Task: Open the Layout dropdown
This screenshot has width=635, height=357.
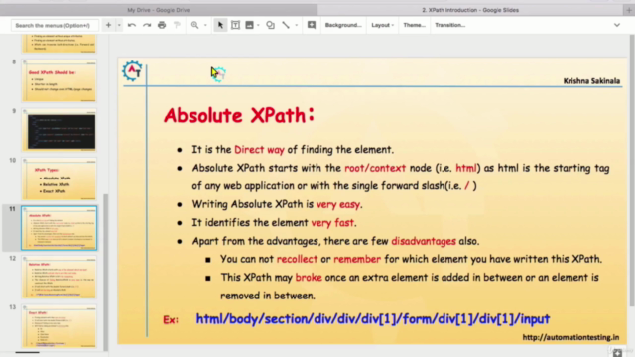Action: point(382,25)
